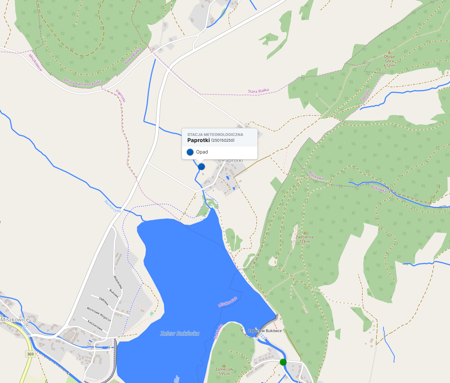Click the blue Opad circle in popup
The height and width of the screenshot is (383, 450).
(x=190, y=152)
